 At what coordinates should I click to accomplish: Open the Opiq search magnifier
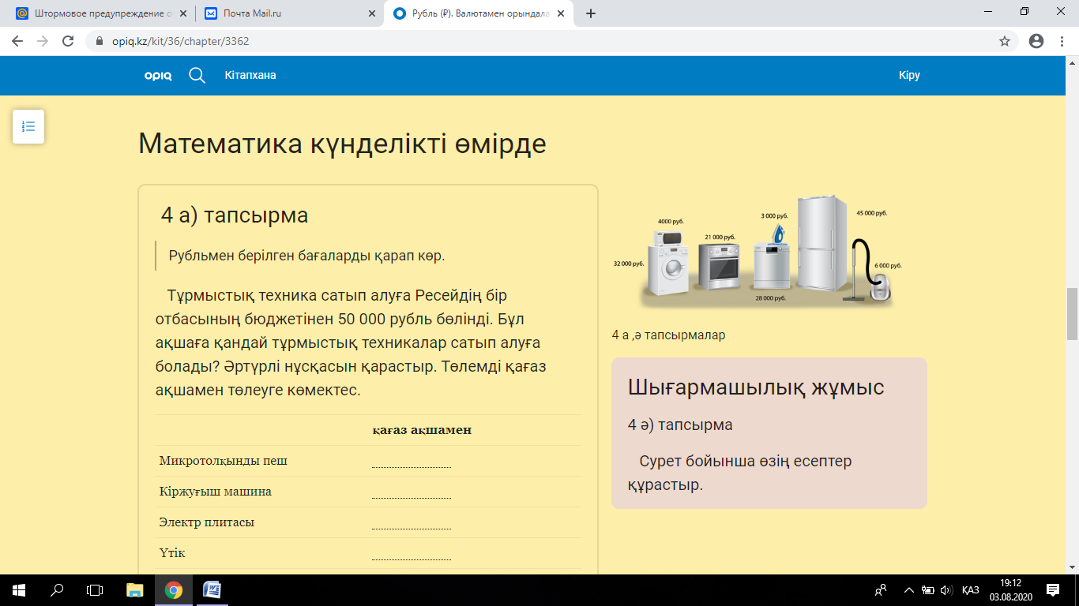pos(195,76)
